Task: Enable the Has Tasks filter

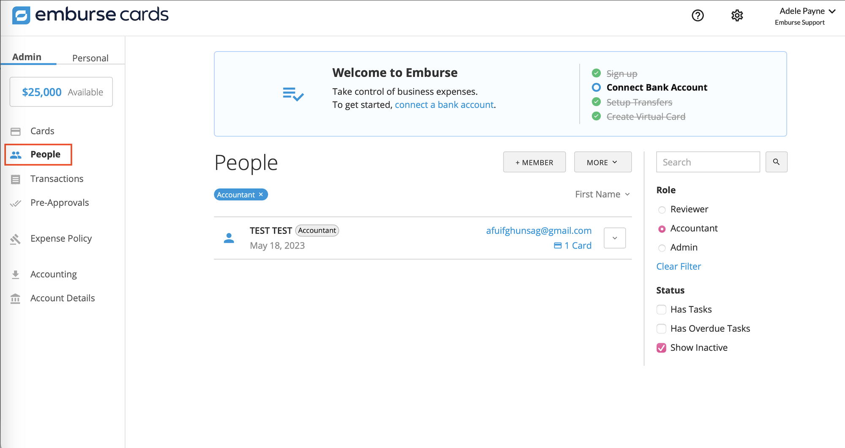Action: [661, 309]
